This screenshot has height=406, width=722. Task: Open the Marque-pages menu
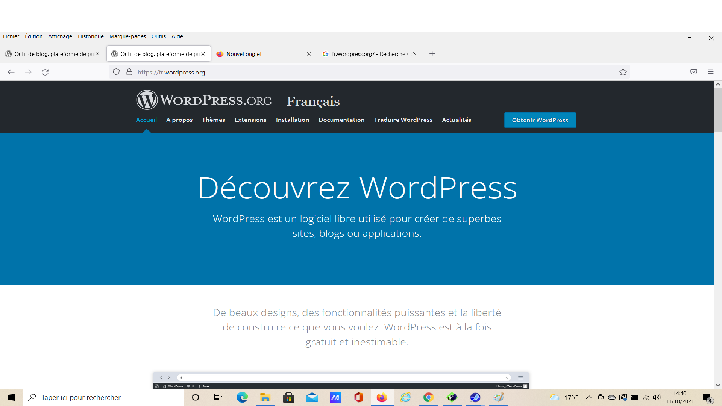tap(127, 36)
